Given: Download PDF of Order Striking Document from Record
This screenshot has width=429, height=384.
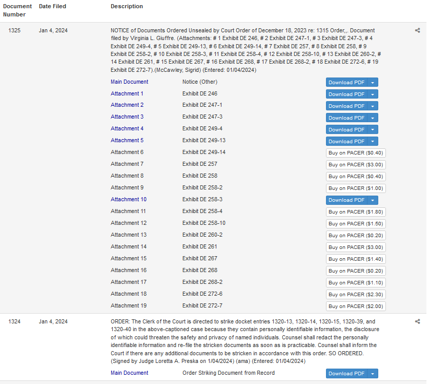Looking at the screenshot, I should coord(346,373).
